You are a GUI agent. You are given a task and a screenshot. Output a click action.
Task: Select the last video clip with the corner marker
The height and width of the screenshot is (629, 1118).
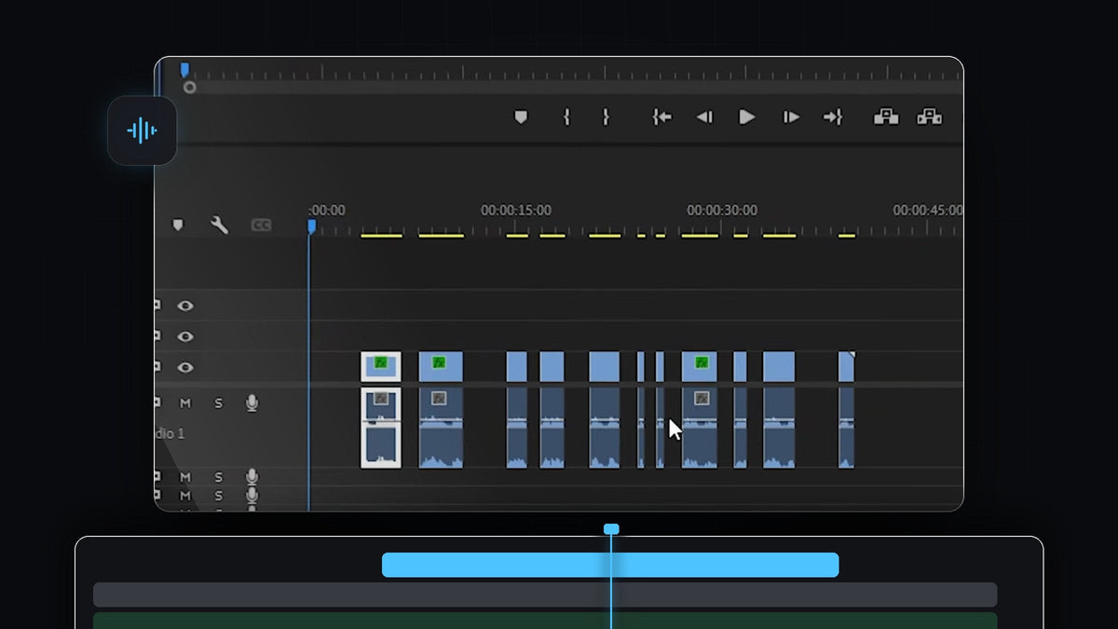coord(846,366)
